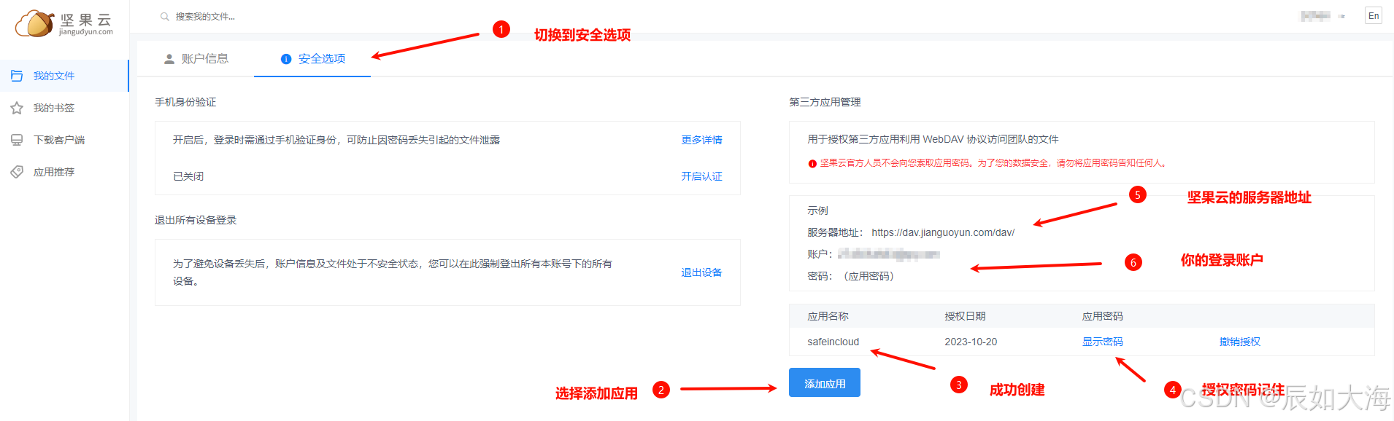This screenshot has height=421, width=1394.
Task: Switch language with the En button
Action: pos(1374,16)
